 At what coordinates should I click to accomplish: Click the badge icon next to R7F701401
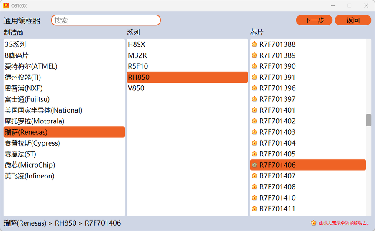pos(255,110)
